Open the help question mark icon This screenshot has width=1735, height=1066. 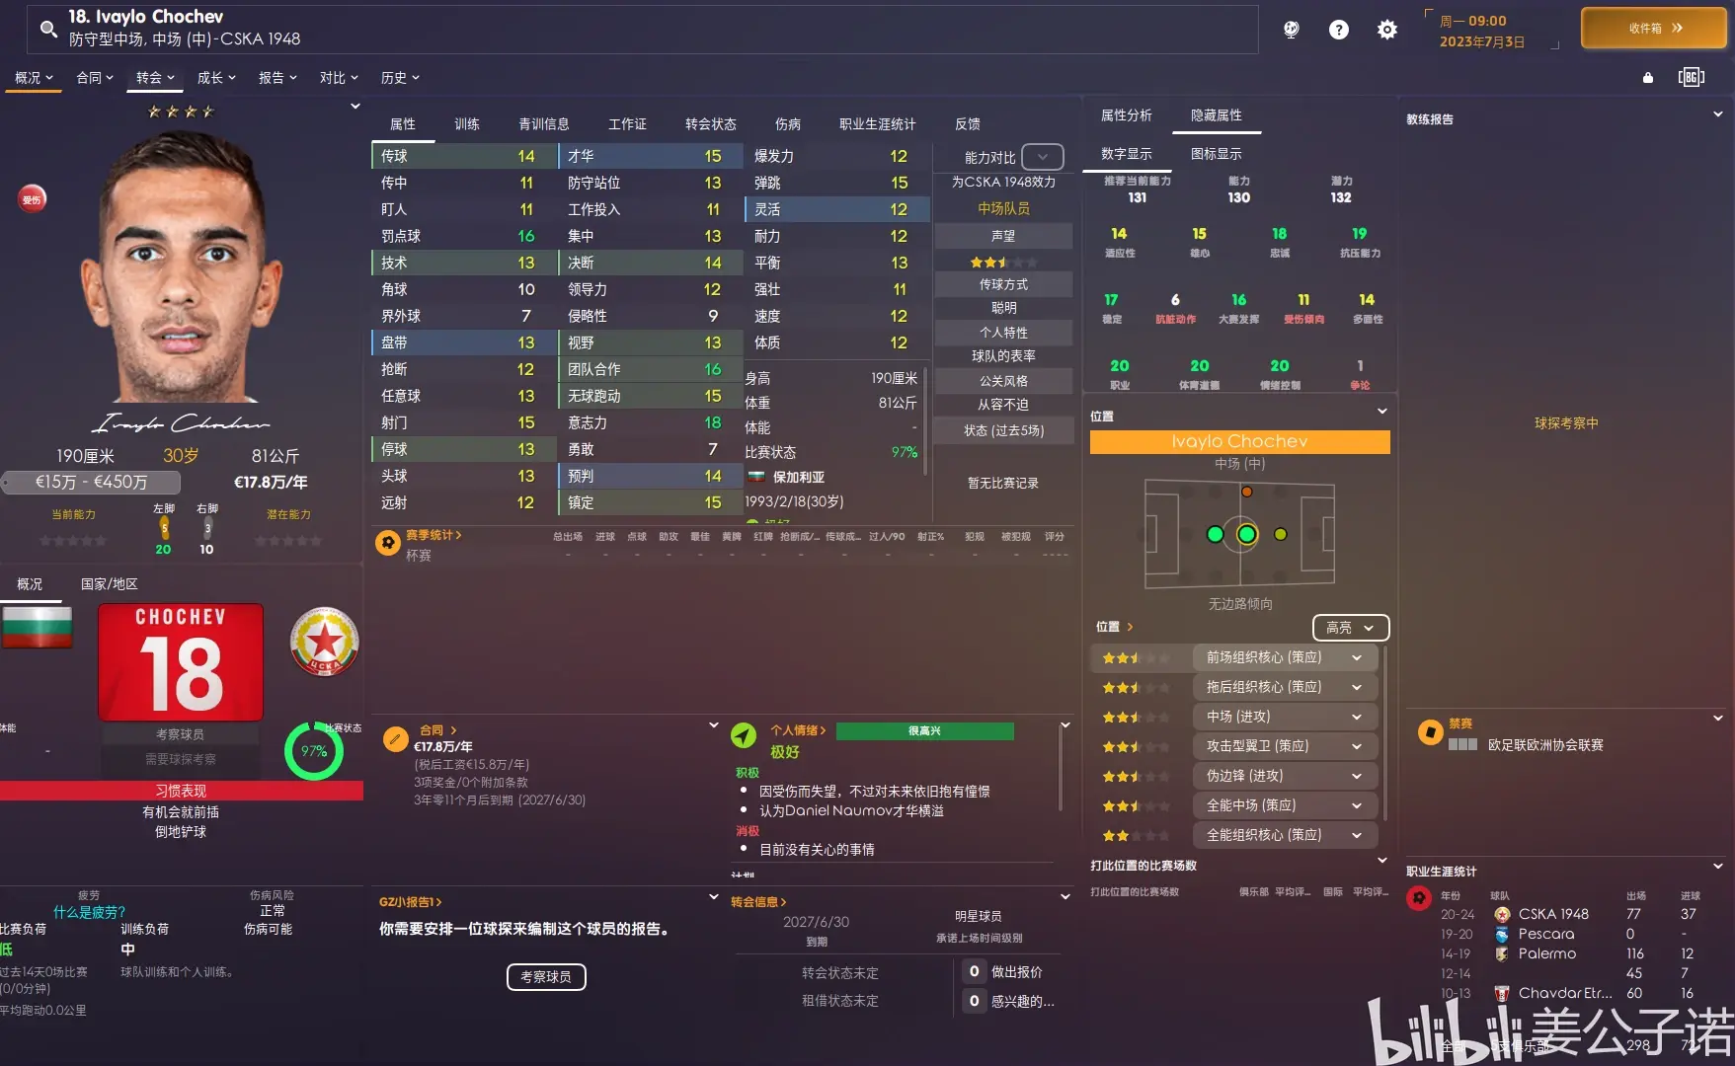click(1339, 30)
